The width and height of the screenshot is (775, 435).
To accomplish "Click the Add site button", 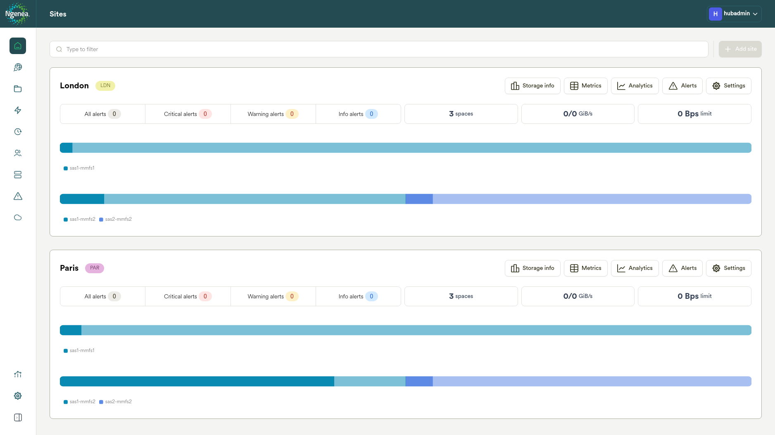I will pos(740,49).
